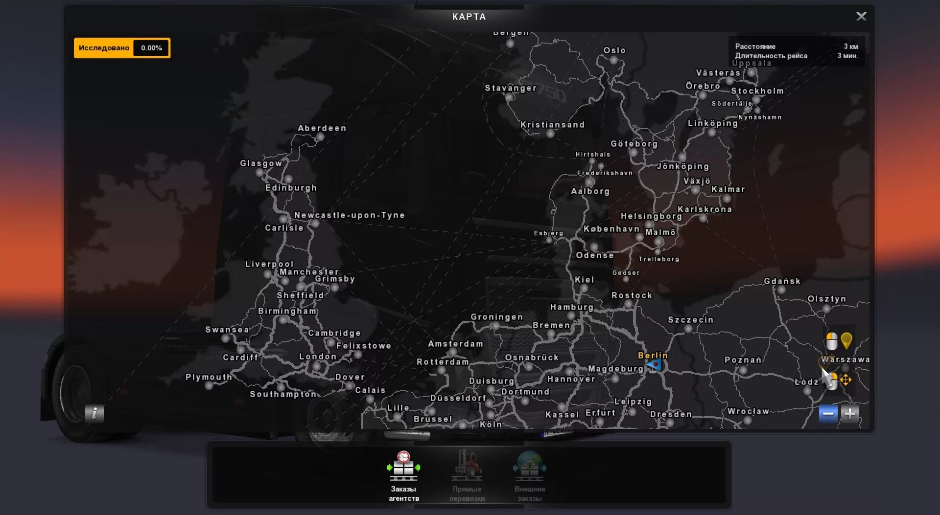The image size is (940, 515).
Task: Select the Olsztyn city label
Action: pyautogui.click(x=827, y=299)
